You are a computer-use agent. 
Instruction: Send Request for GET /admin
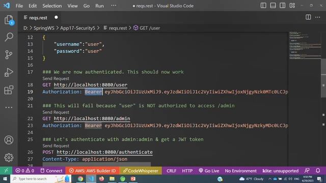tap(56, 112)
